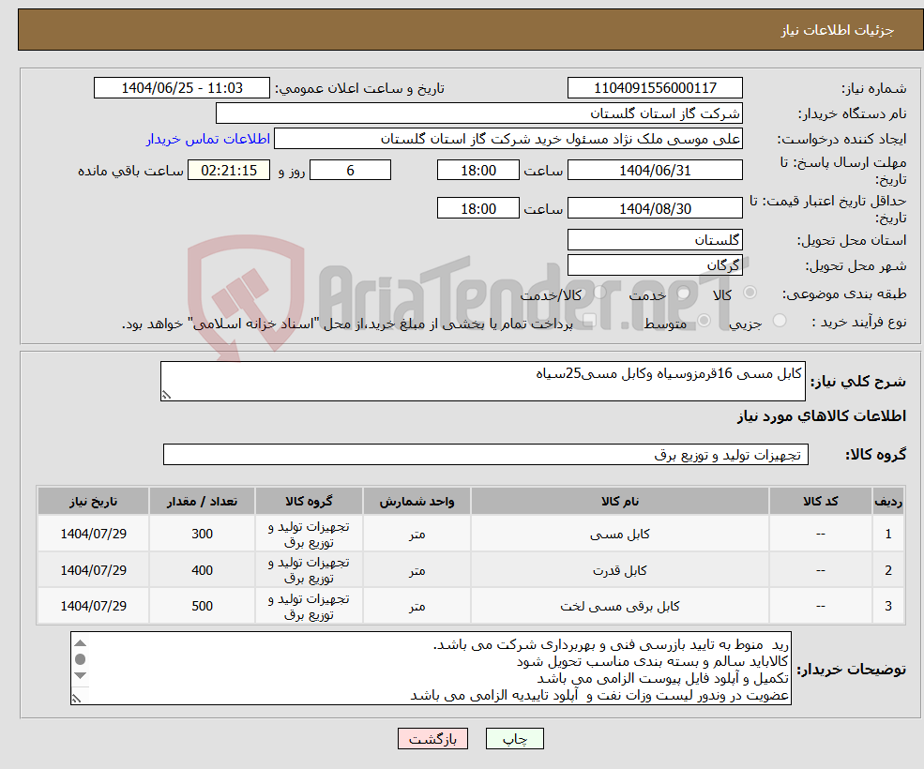Click the resize grip of the شرح کلی نیاز box
924x769 pixels.
click(x=167, y=395)
